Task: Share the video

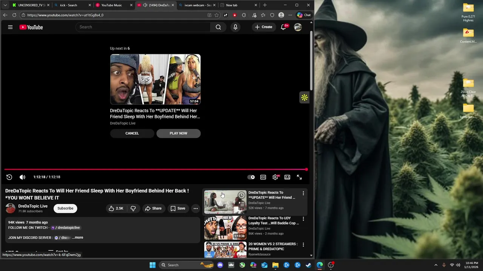Action: [x=153, y=208]
